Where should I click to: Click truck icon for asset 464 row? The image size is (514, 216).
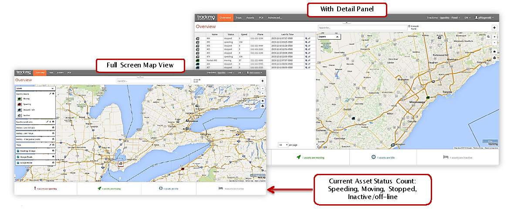[198, 39]
